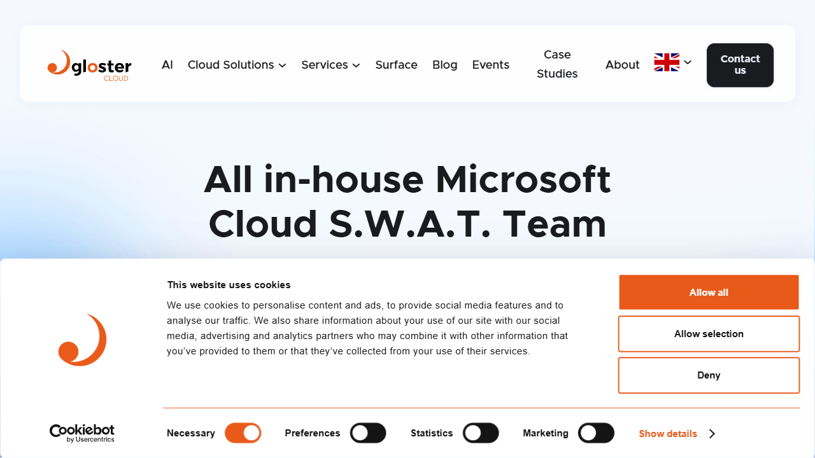Deny all cookies
This screenshot has height=458, width=815.
tap(709, 375)
